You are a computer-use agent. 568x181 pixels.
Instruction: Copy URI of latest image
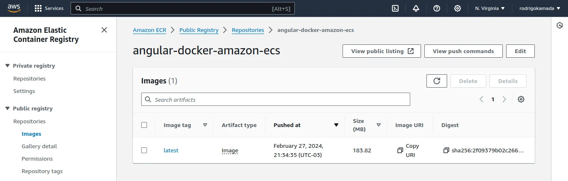tap(400, 150)
